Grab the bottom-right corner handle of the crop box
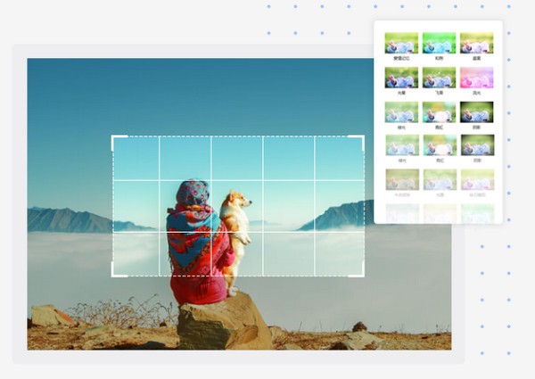 point(357,270)
